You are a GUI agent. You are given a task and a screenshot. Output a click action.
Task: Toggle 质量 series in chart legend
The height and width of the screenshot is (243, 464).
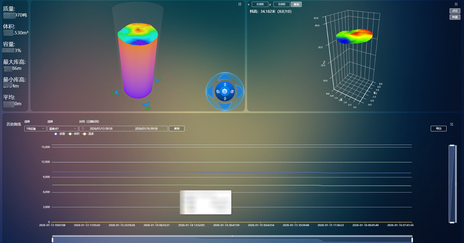pyautogui.click(x=59, y=134)
